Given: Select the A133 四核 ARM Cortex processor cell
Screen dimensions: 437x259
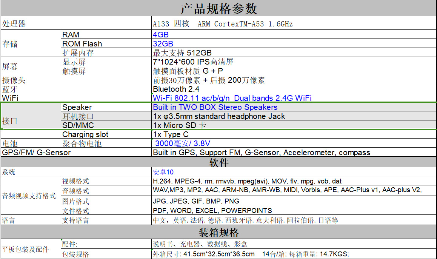Looking at the screenshot, I should click(294, 23).
